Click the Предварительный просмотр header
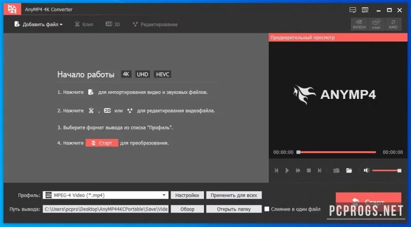Screen dimensions: 411x227 point(338,37)
